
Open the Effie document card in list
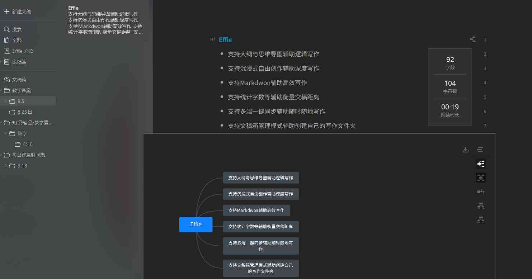pos(105,20)
